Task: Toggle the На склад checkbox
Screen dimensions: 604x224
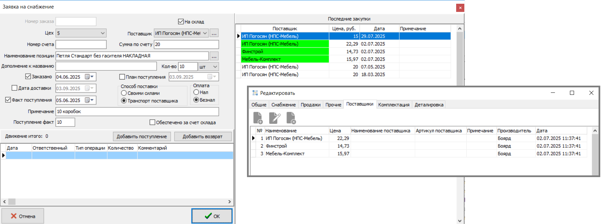Action: [181, 22]
